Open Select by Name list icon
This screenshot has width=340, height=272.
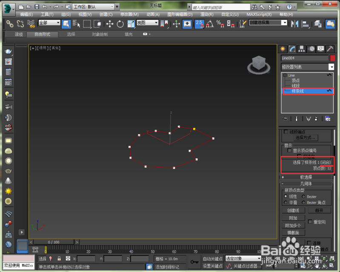pyautogui.click(x=76, y=24)
